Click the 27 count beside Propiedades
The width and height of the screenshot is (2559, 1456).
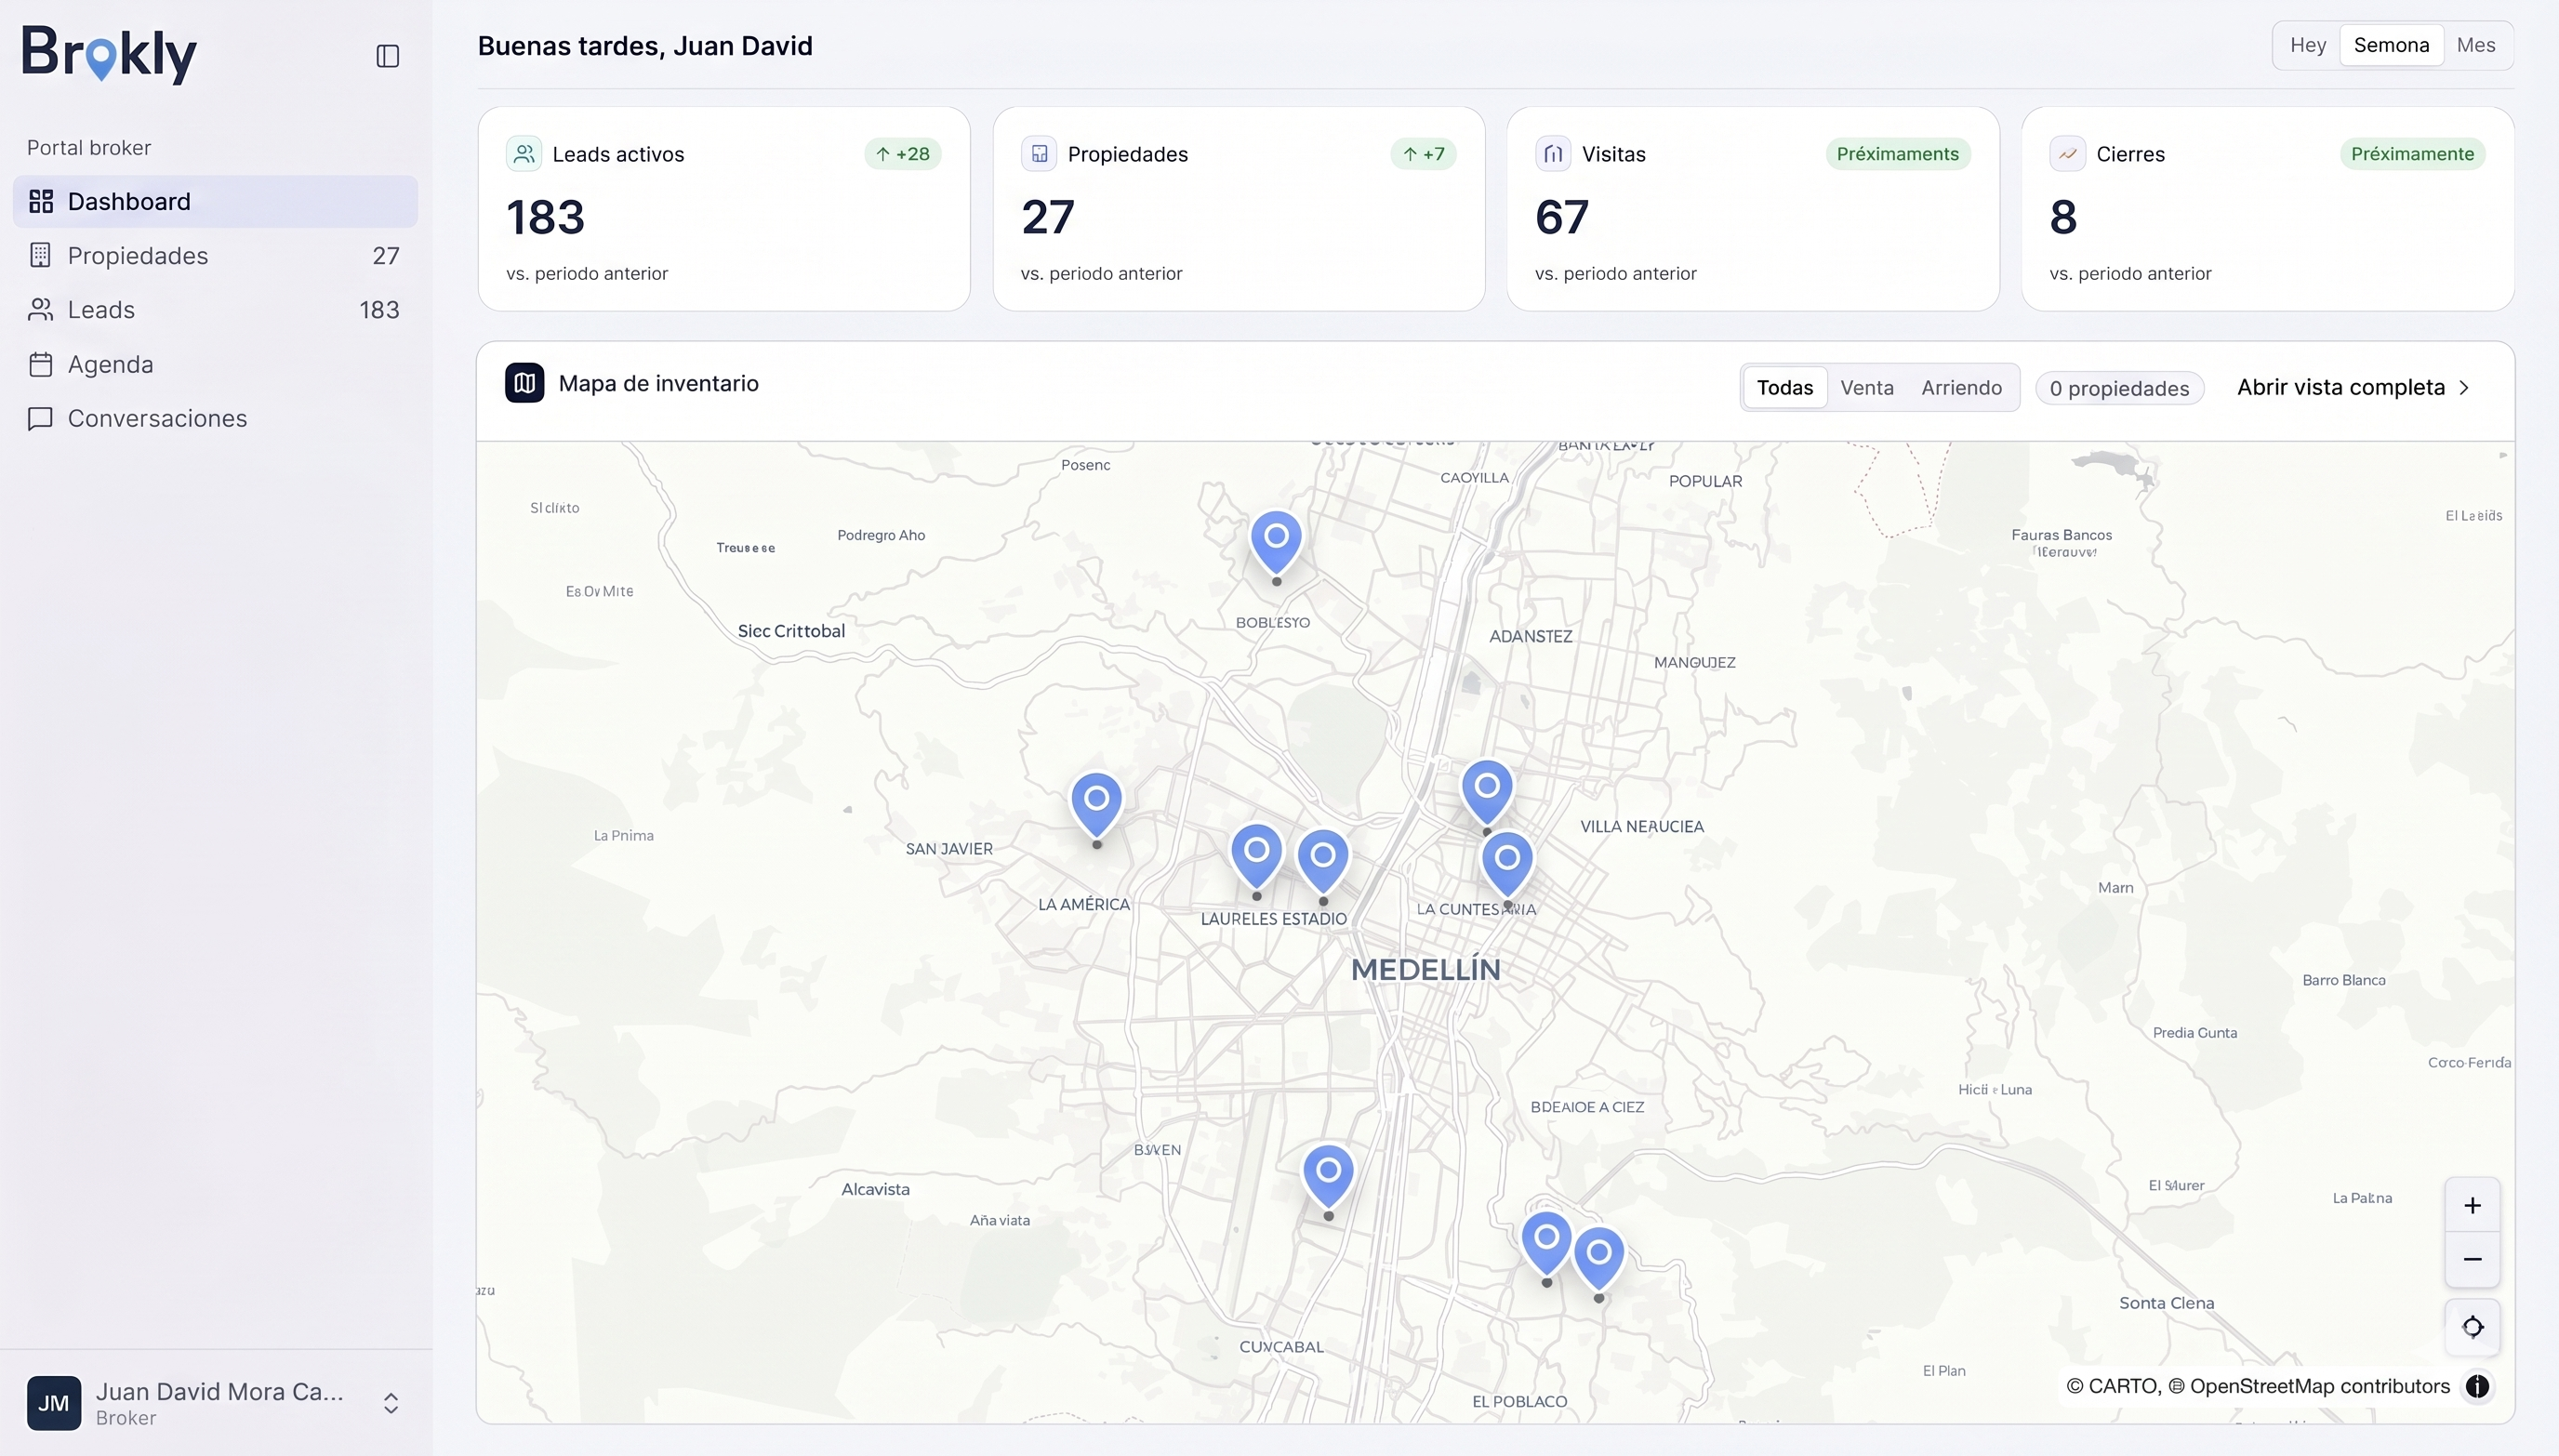(386, 256)
